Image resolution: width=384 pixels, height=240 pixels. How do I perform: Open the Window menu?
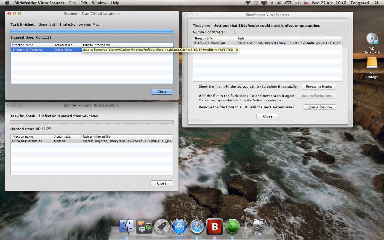click(x=99, y=3)
